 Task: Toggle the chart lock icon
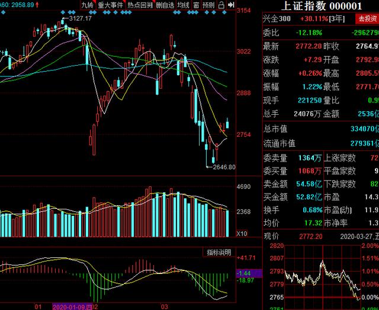221,5
